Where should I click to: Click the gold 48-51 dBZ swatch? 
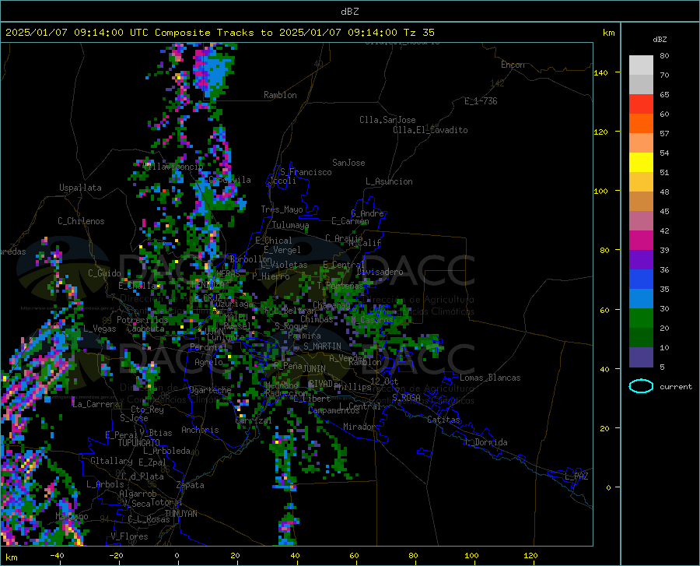point(641,182)
